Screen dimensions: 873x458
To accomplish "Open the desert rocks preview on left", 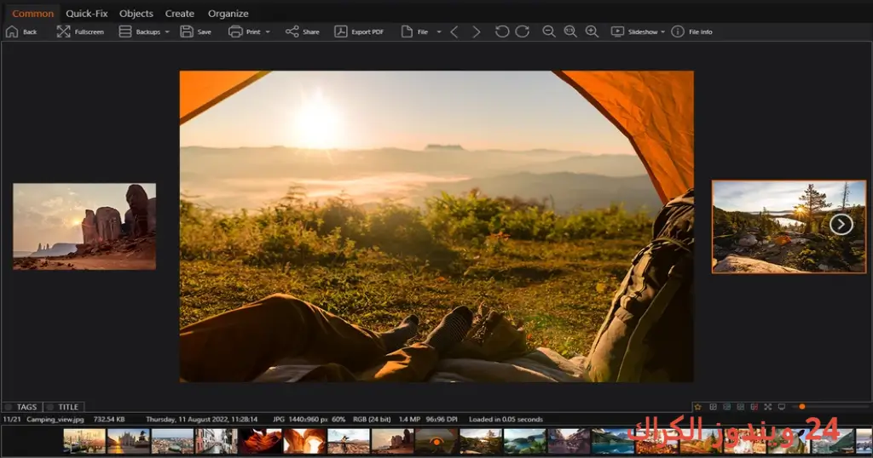I will coord(84,226).
